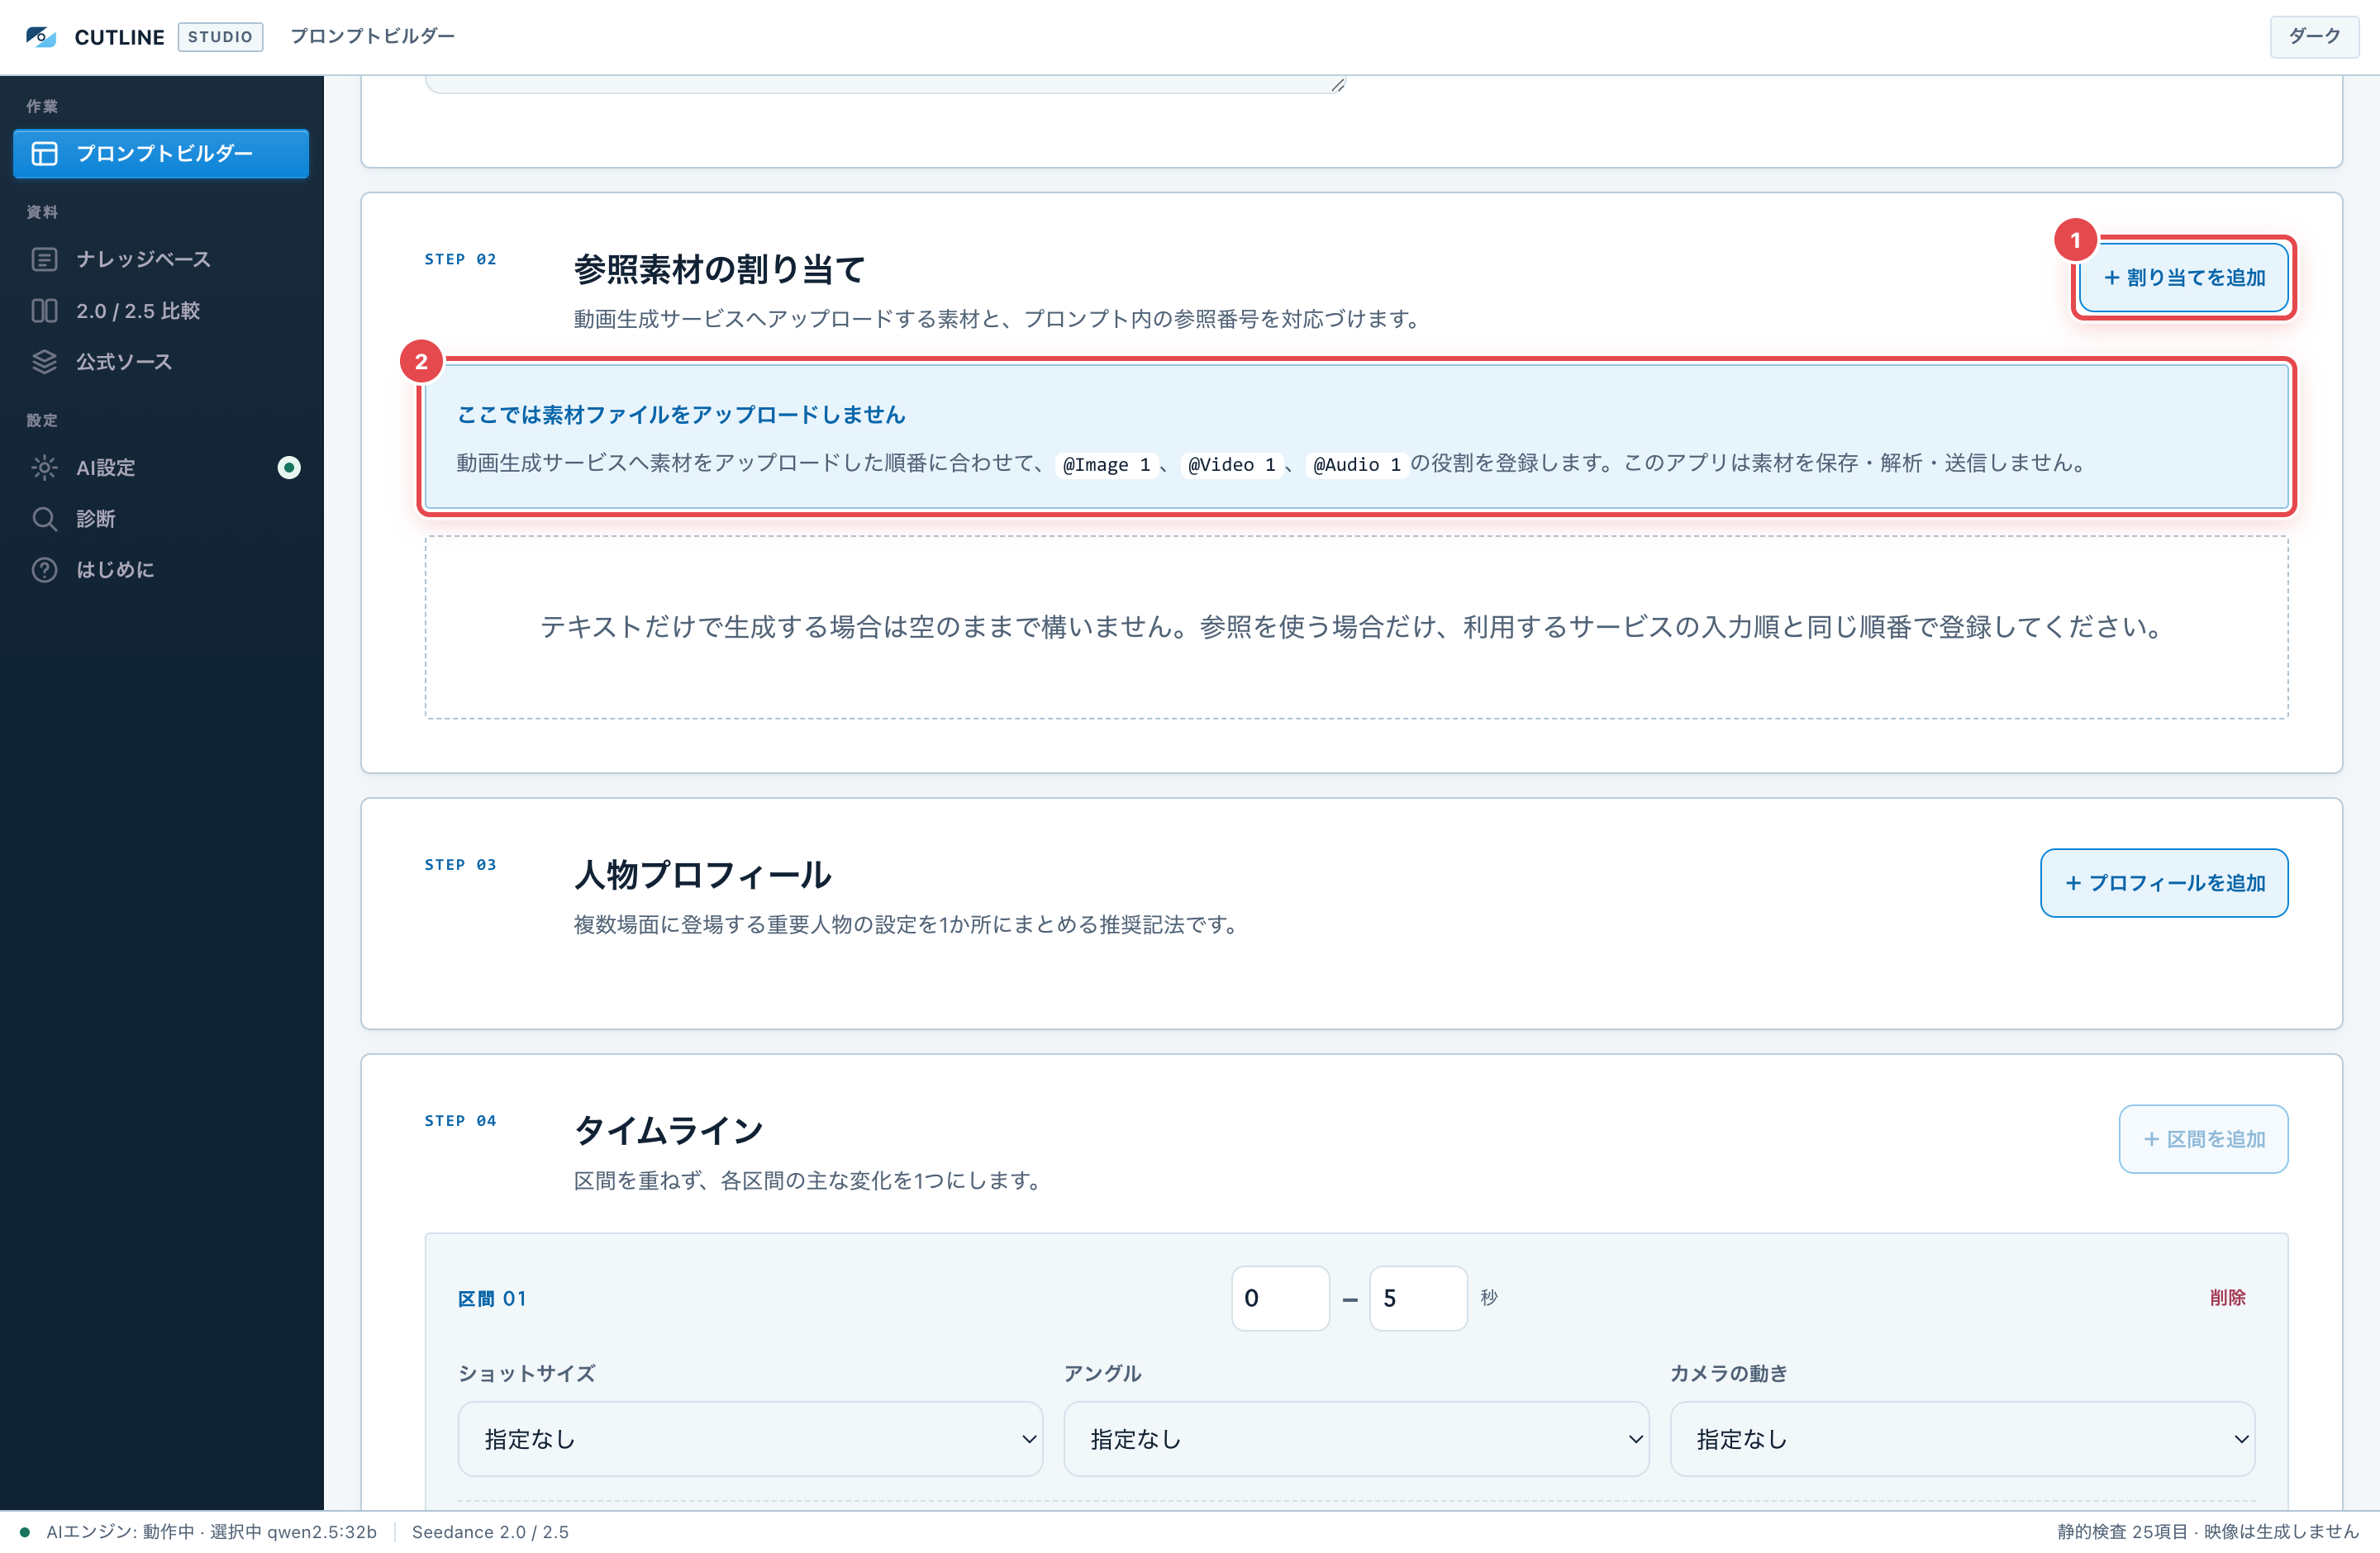Screen dimensions: 2380x1553
Task: Open the ショットサイズ dropdown
Action: pyautogui.click(x=750, y=1438)
